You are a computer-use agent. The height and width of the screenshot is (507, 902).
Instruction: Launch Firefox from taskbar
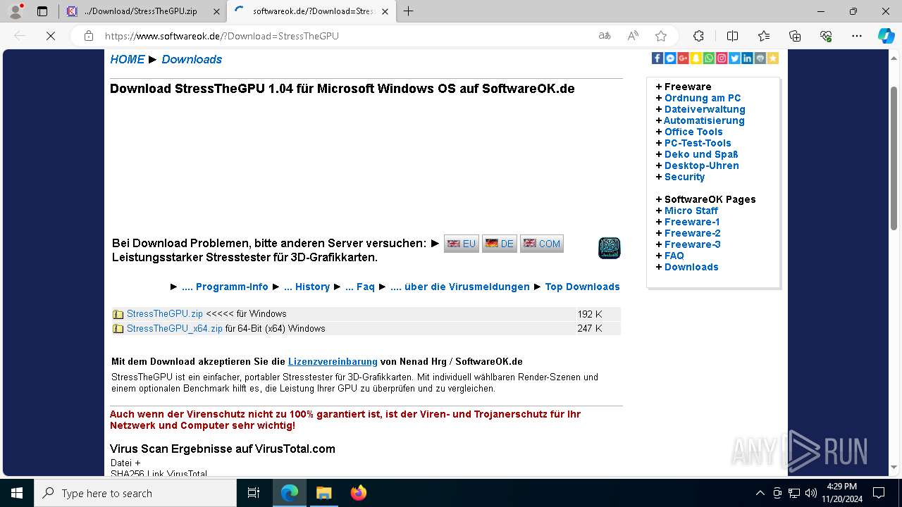point(359,493)
